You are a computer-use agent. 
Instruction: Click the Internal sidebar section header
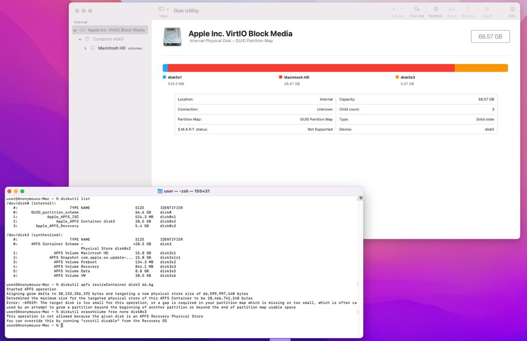pyautogui.click(x=81, y=22)
